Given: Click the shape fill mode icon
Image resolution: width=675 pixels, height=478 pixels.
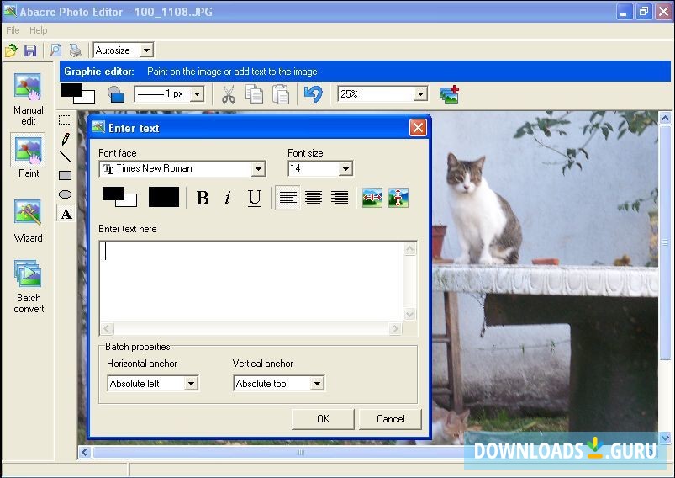Looking at the screenshot, I should pyautogui.click(x=116, y=94).
